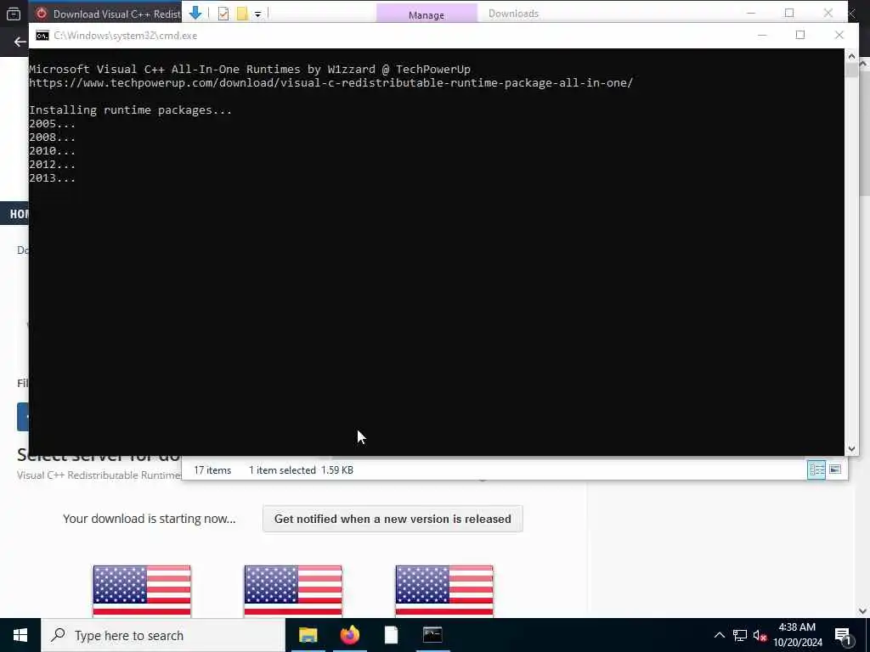Image resolution: width=870 pixels, height=652 pixels.
Task: Click the 17 items status text
Action: (212, 470)
